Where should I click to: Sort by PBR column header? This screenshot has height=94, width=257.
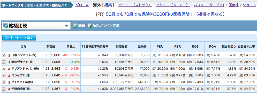click(178, 47)
